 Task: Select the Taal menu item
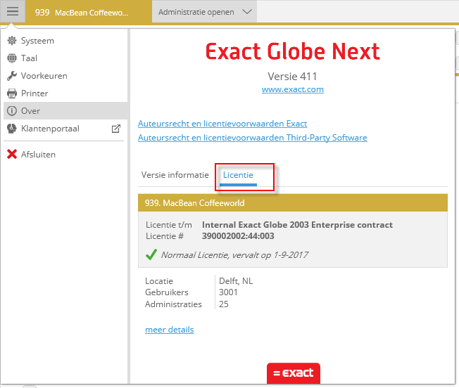[65, 58]
